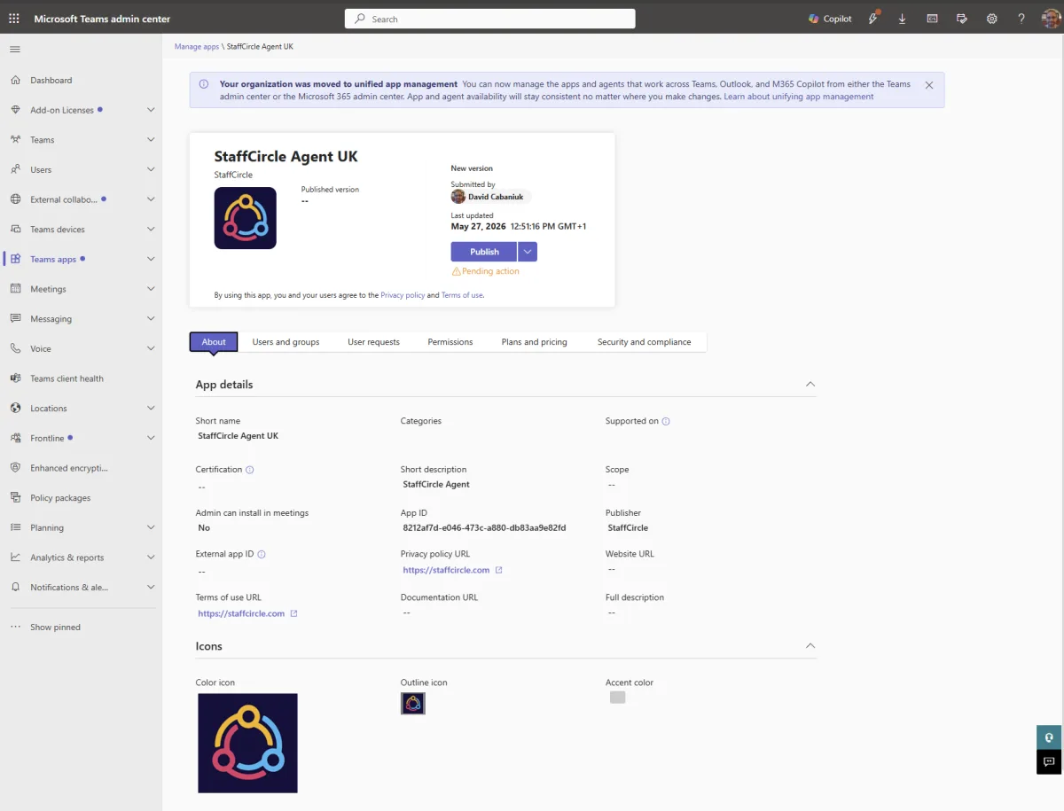Viewport: 1064px width, 811px height.
Task: Click the large Color icon image
Action: (x=247, y=743)
